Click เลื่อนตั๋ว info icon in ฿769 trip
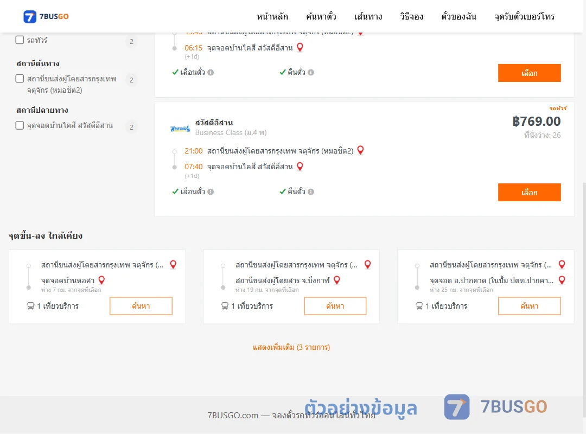 pyautogui.click(x=211, y=192)
